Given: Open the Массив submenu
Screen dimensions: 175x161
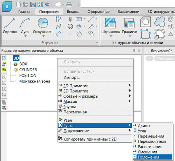Looking at the screenshot, I should 96,101.
